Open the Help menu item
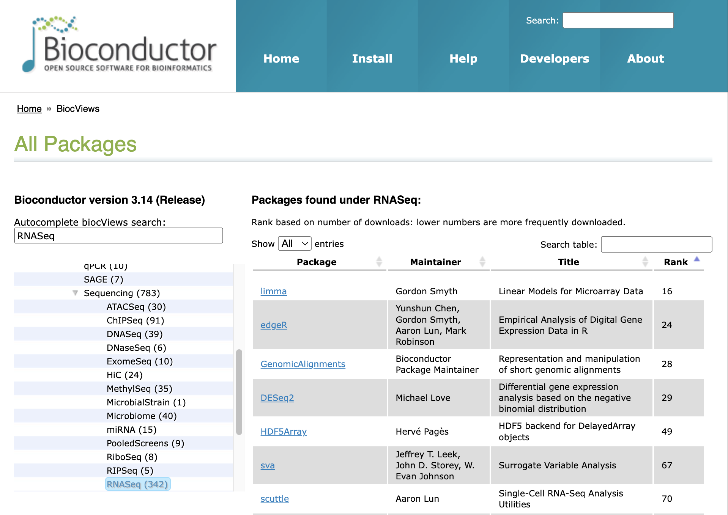 [463, 59]
